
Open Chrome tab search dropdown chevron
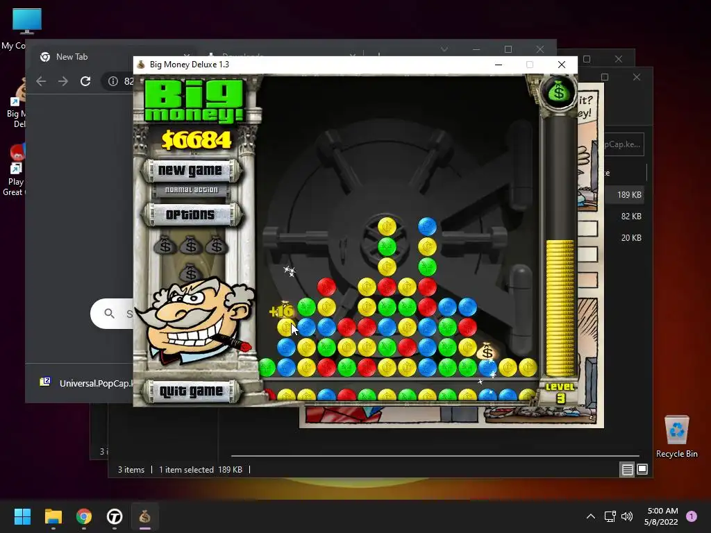click(x=444, y=49)
